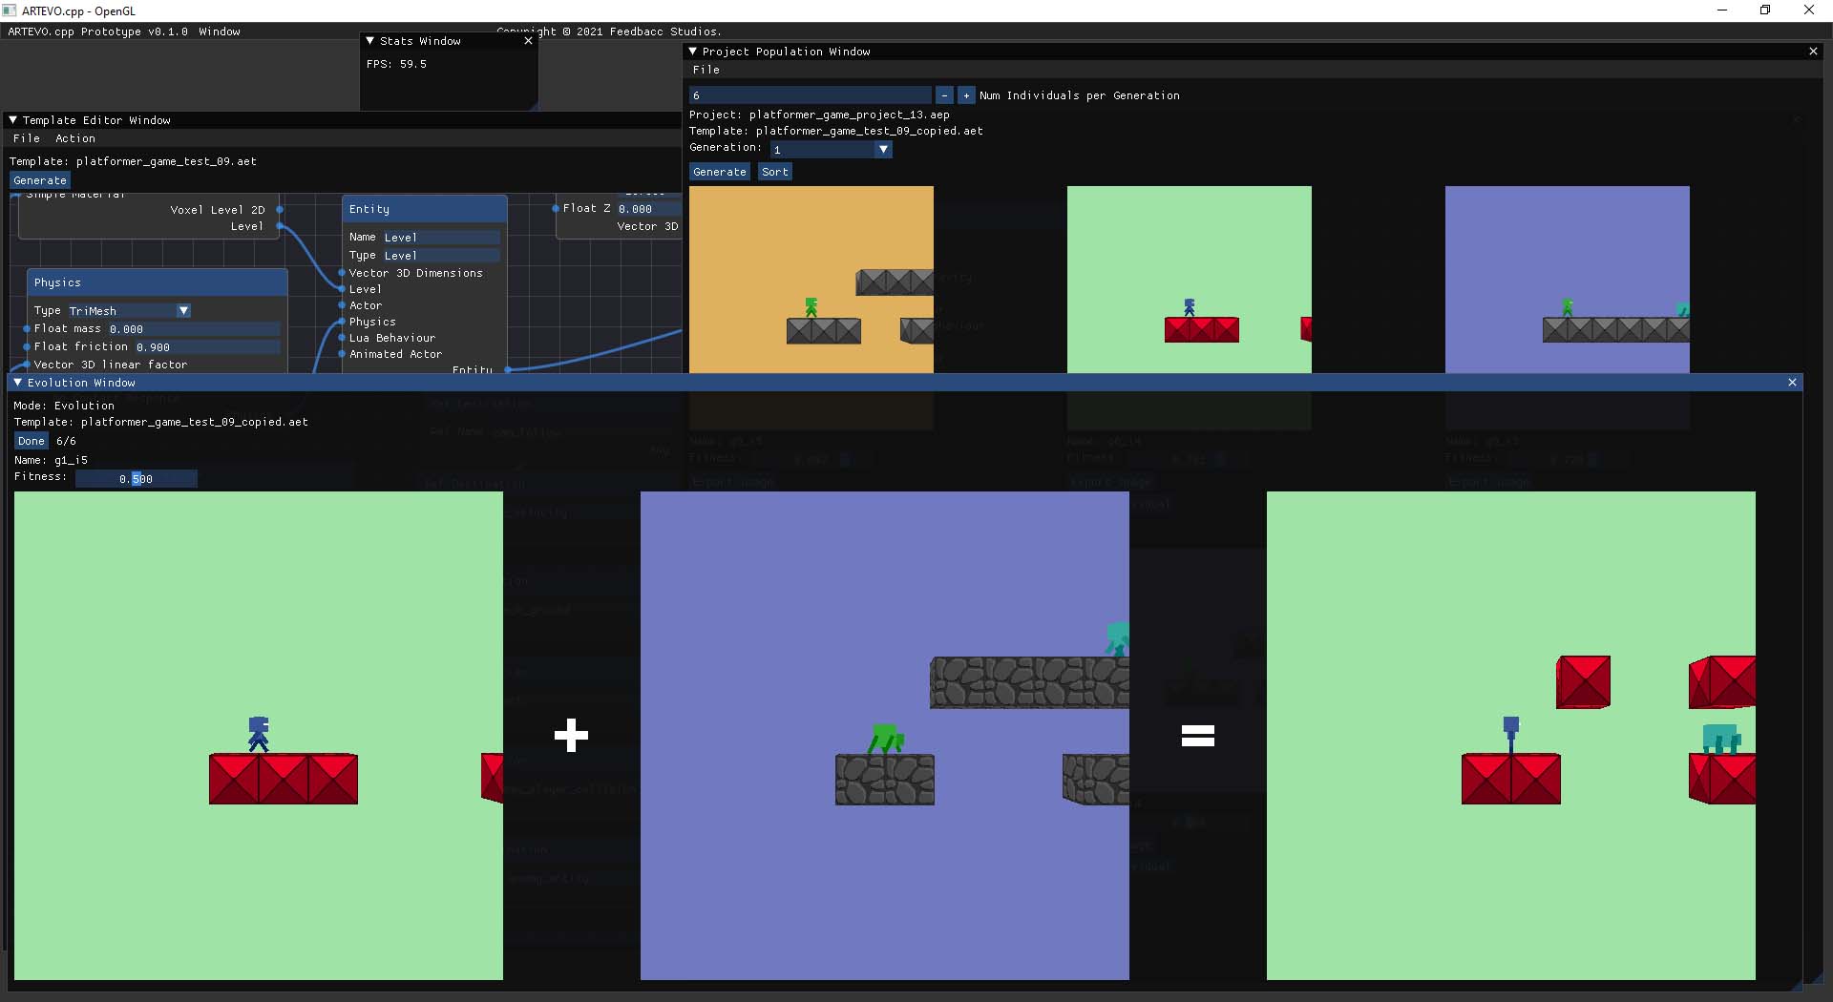Viewport: 1833px width, 1002px height.
Task: Close the Stats Window
Action: (528, 41)
